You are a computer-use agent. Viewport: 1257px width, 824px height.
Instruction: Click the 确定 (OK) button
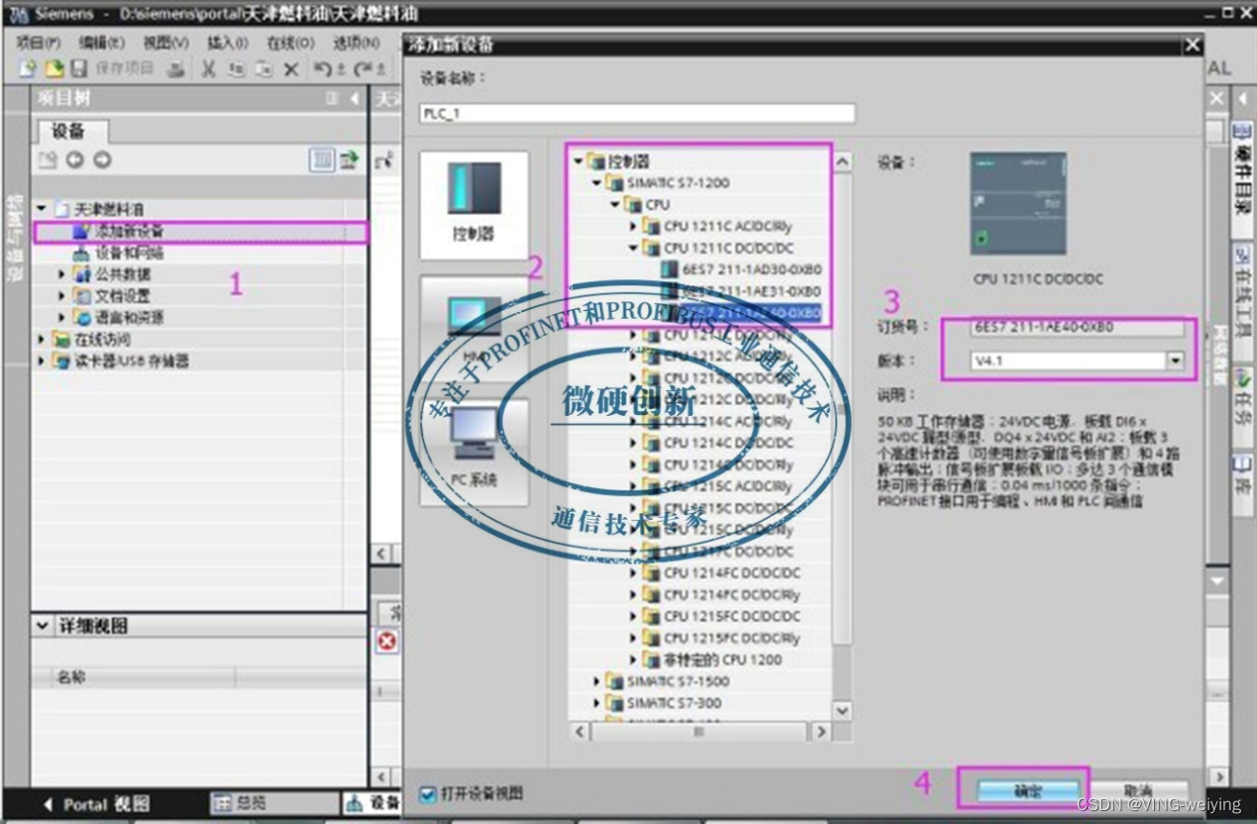pos(1027,791)
